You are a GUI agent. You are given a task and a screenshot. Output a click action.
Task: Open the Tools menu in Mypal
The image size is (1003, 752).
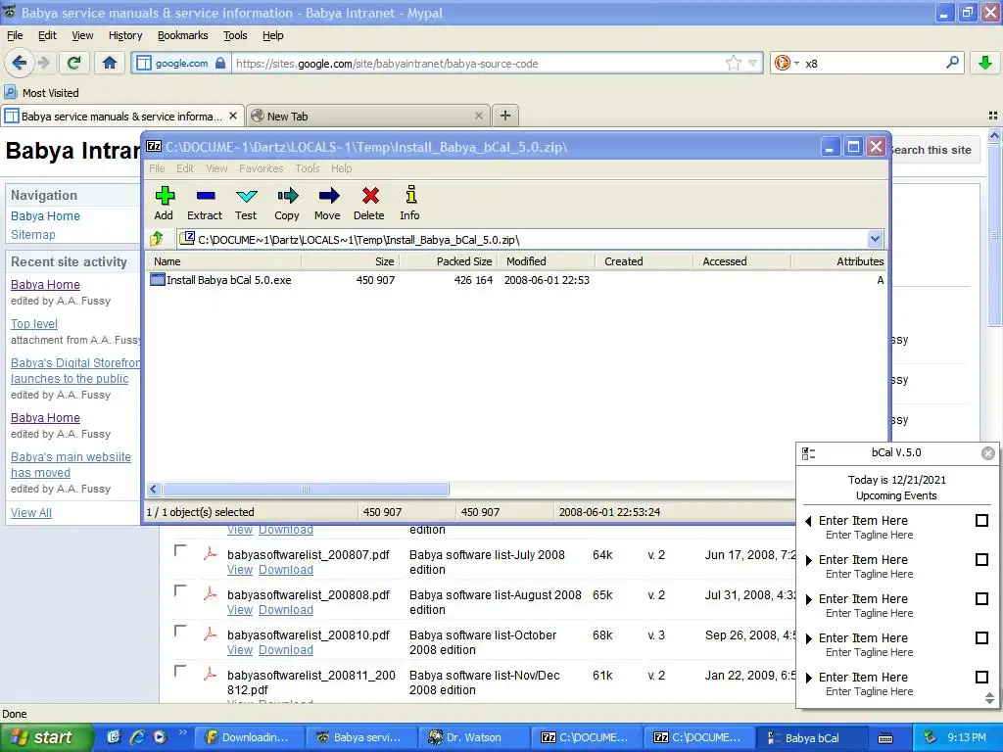(x=235, y=35)
